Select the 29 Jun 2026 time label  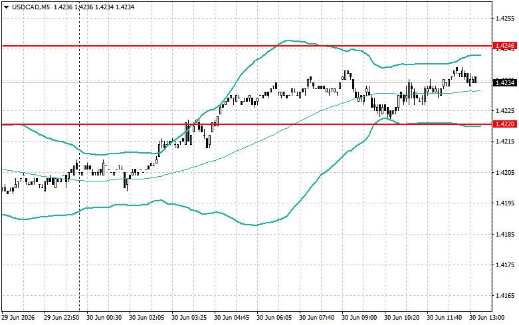[x=18, y=318]
